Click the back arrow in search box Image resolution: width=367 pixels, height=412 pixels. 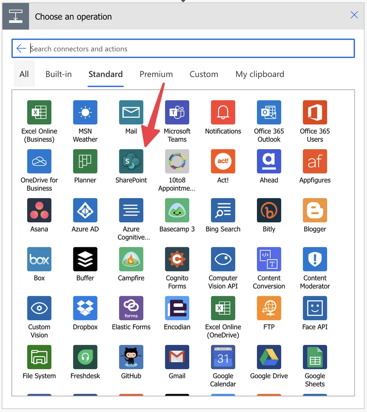[21, 49]
